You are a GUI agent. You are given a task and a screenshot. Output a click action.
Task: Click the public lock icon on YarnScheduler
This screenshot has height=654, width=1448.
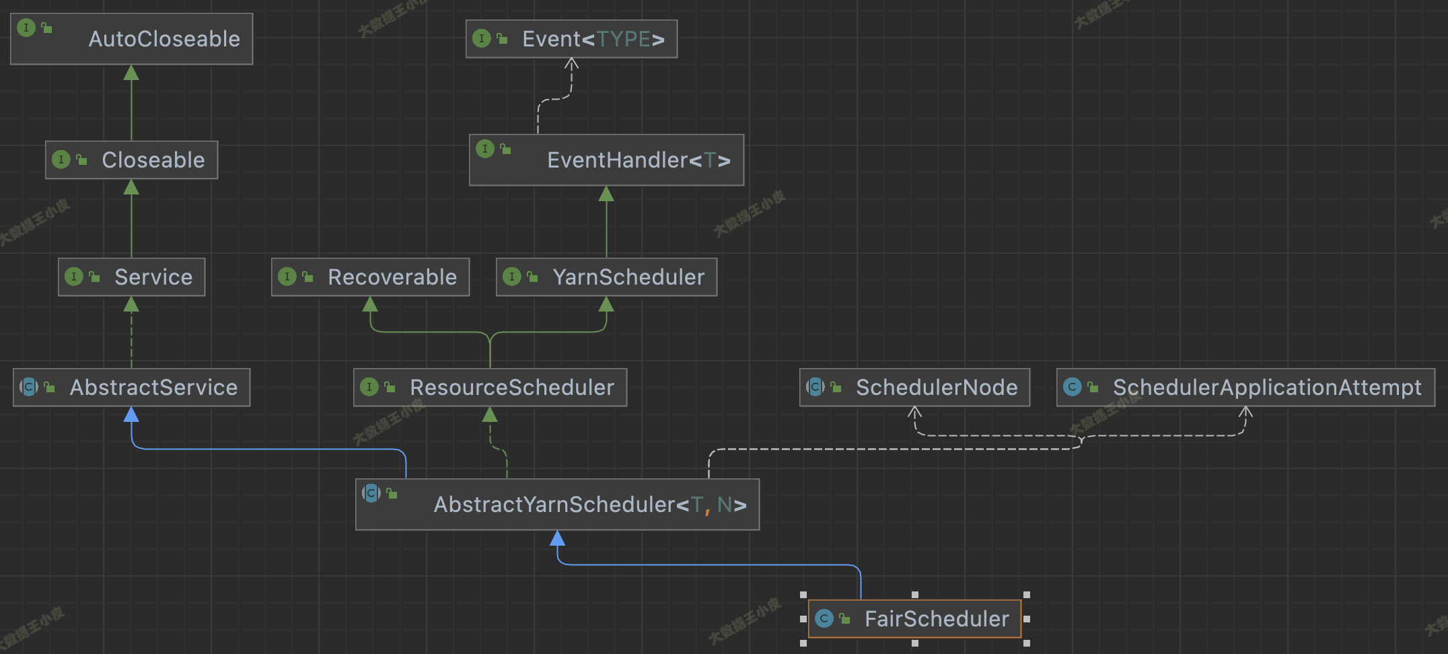click(x=532, y=277)
